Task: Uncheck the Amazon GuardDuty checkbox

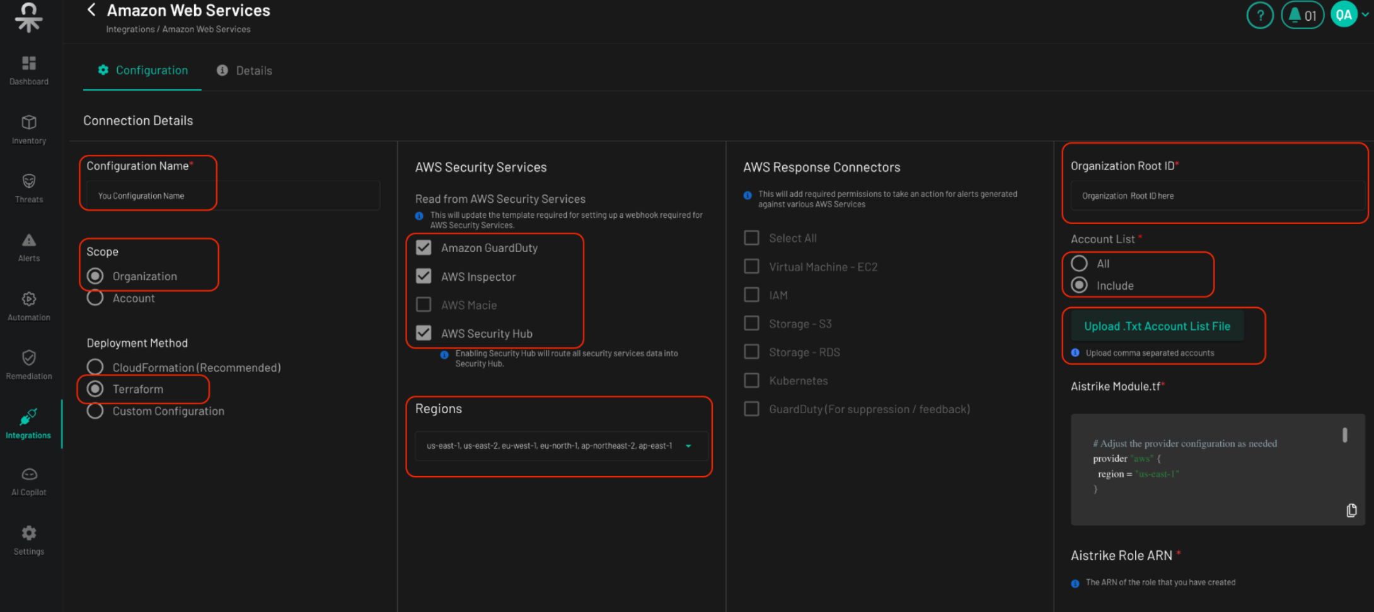Action: [x=424, y=247]
